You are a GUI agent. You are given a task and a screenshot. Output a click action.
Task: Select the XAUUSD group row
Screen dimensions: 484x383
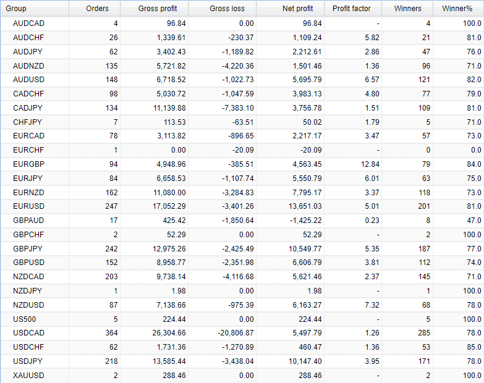(242, 376)
